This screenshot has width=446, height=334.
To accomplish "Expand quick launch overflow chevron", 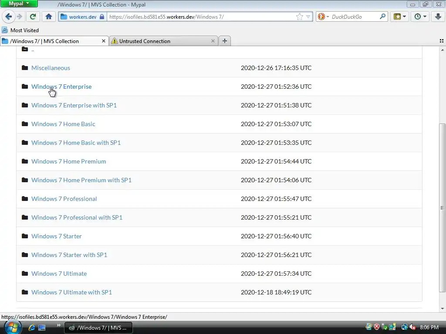I will click(59, 325).
